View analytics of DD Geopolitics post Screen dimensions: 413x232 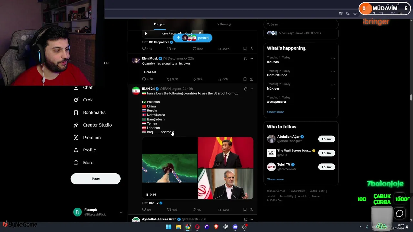point(224,49)
